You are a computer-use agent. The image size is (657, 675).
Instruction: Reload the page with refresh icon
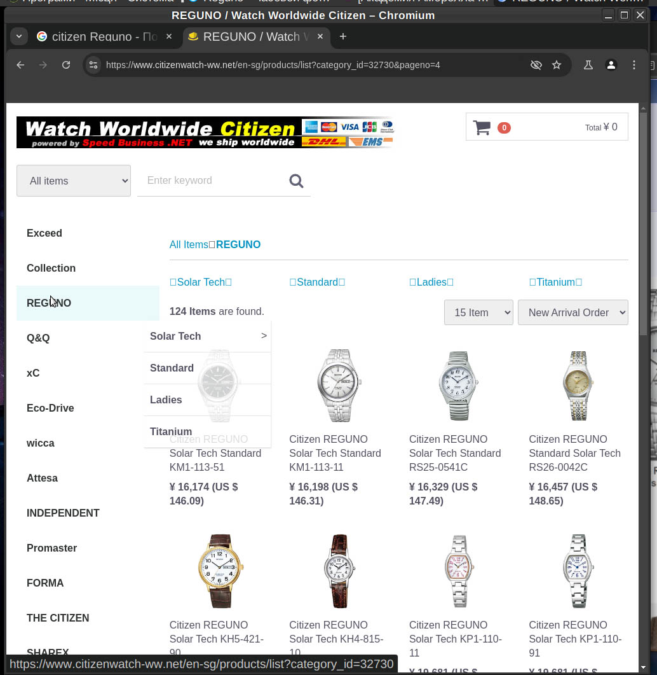pyautogui.click(x=66, y=65)
